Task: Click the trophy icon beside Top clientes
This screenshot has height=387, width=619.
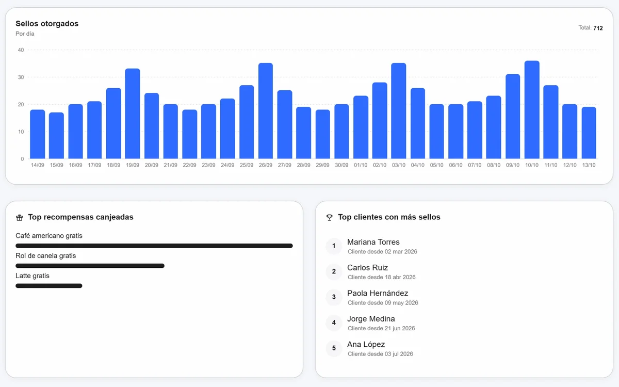Action: tap(330, 218)
